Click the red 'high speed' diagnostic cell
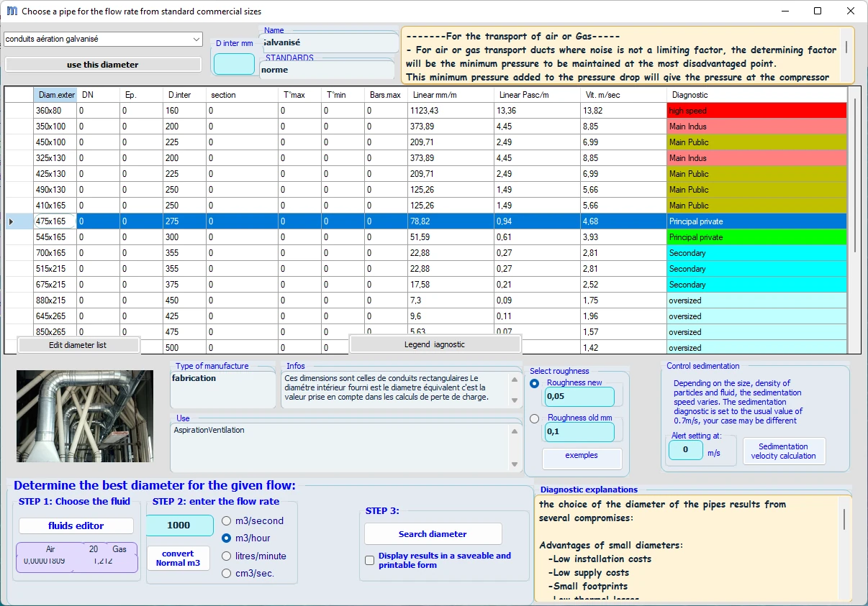The image size is (868, 606). [x=757, y=111]
